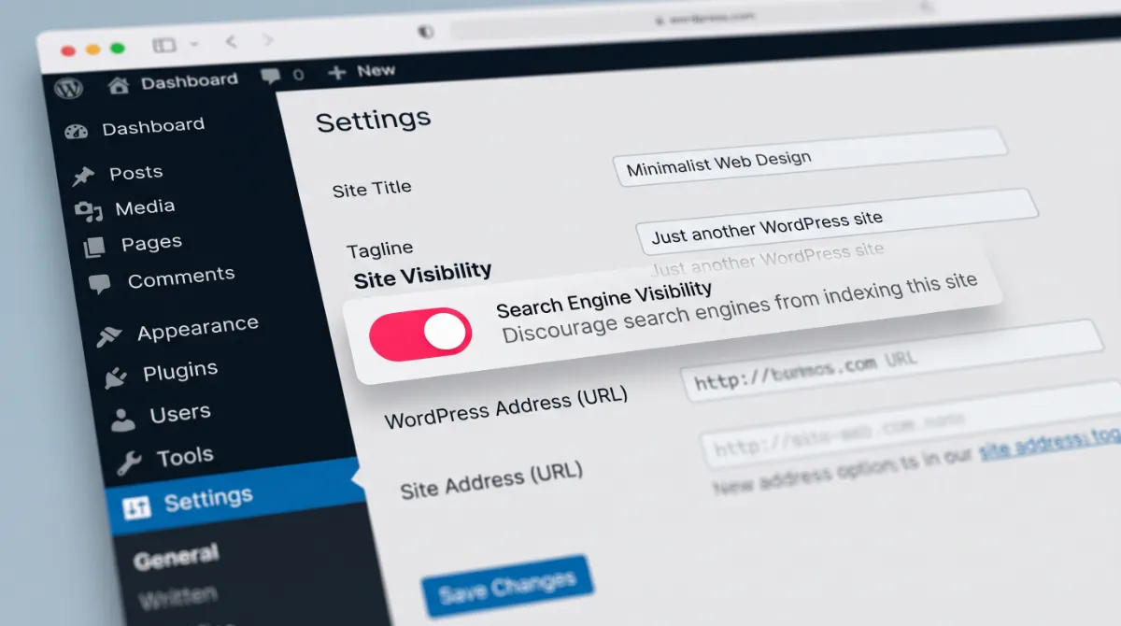Click the plus icon next to New
This screenshot has width=1121, height=626.
pyautogui.click(x=337, y=73)
